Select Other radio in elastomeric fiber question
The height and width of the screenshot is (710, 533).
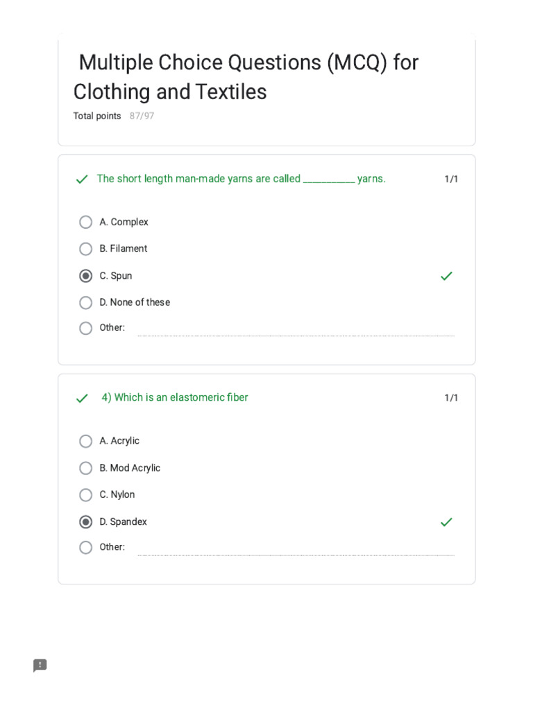[86, 547]
